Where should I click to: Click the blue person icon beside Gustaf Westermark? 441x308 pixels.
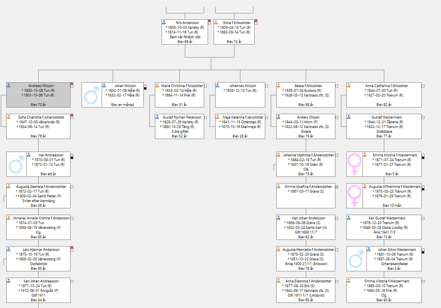[349, 117]
